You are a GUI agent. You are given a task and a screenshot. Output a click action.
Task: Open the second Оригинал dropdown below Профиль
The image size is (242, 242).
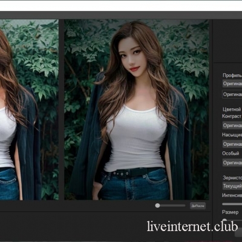[232, 94]
